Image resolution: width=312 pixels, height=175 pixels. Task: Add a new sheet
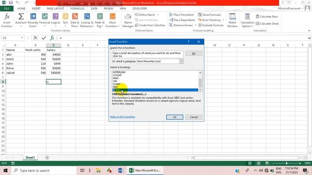point(47,157)
